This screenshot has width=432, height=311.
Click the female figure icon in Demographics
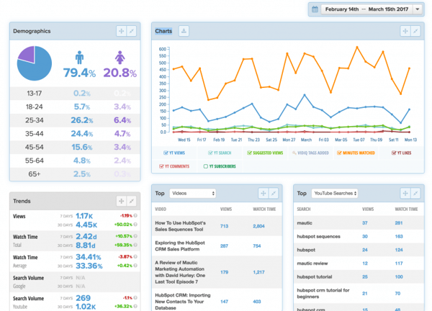tap(120, 58)
